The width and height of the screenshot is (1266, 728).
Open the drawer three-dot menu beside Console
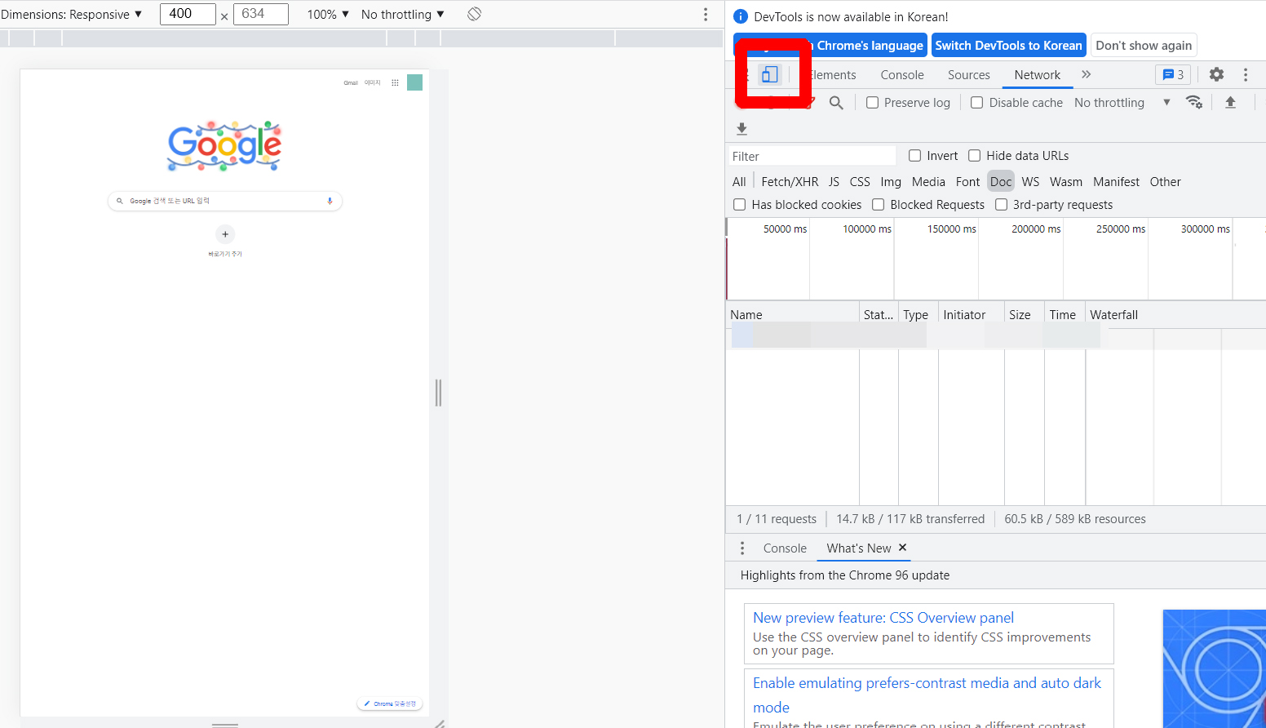coord(742,548)
